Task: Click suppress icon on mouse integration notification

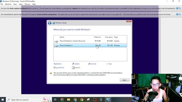Action: 180,14
